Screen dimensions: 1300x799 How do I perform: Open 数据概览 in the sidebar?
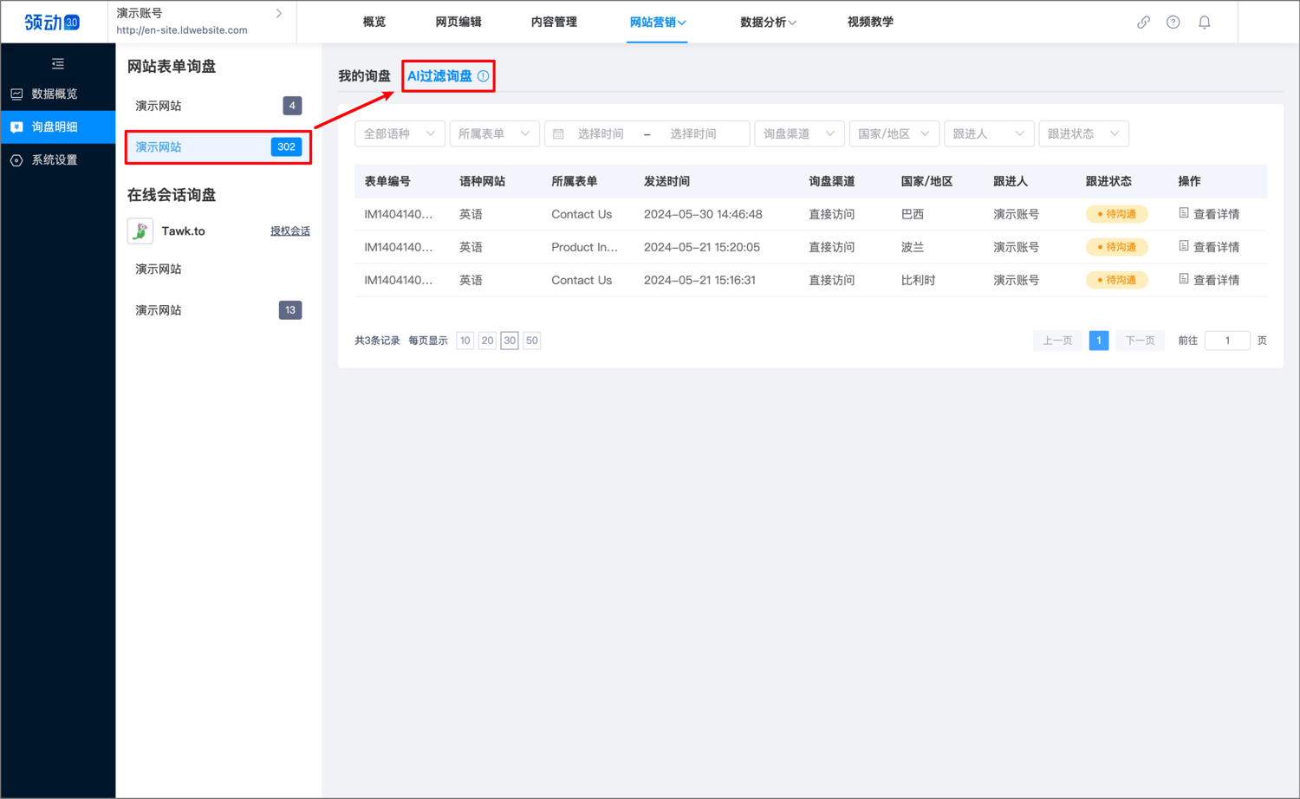tap(55, 94)
